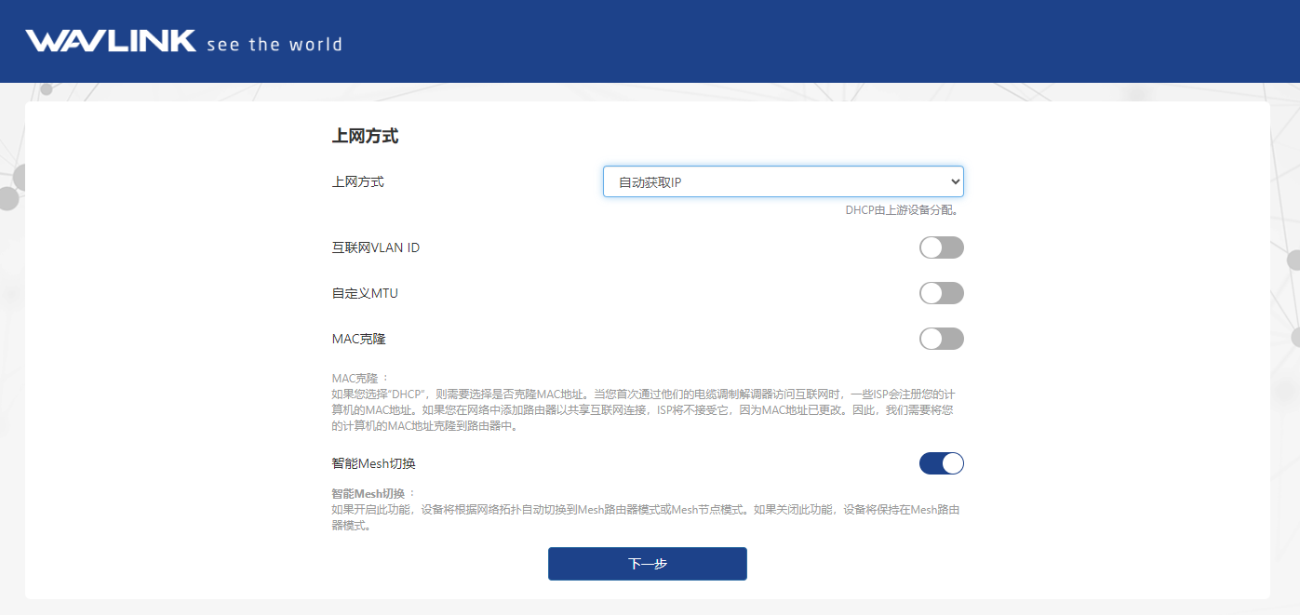Click the "see the world" tagline

click(x=274, y=44)
